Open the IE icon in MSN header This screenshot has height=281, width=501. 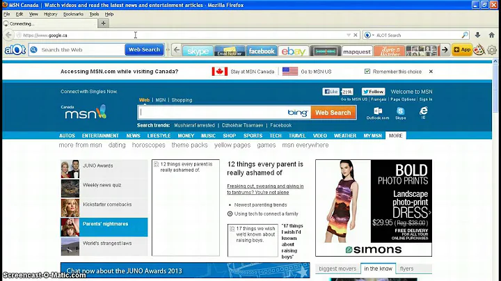pos(423,113)
